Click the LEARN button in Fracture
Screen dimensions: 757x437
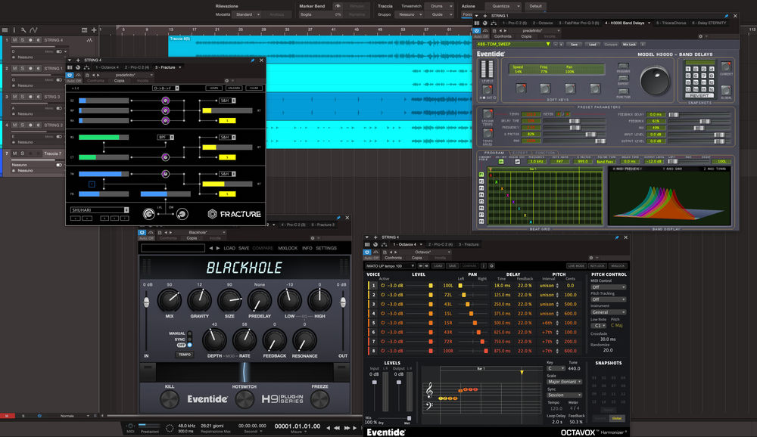tap(214, 88)
